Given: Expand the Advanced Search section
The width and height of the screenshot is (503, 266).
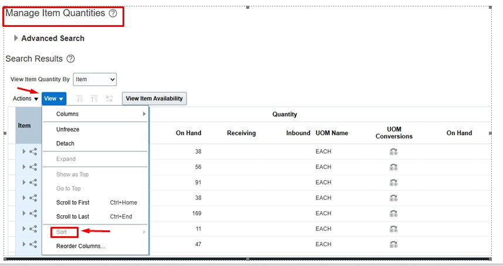Looking at the screenshot, I should (x=16, y=38).
